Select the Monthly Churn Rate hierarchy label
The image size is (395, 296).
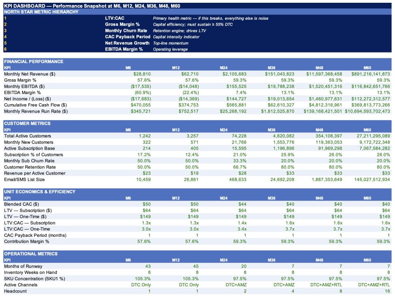coord(126,30)
